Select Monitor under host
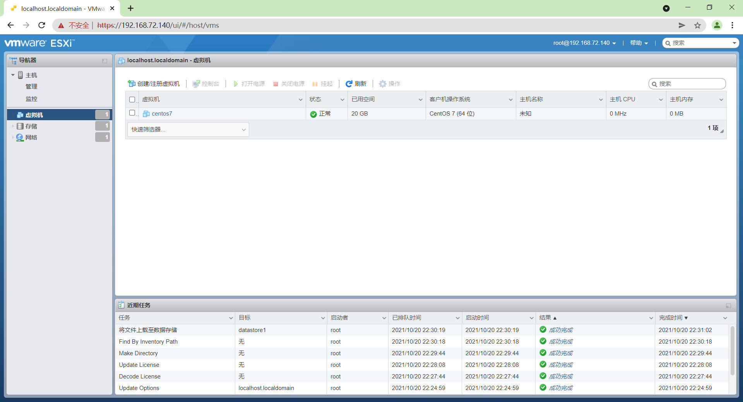The width and height of the screenshot is (743, 402). pos(31,99)
